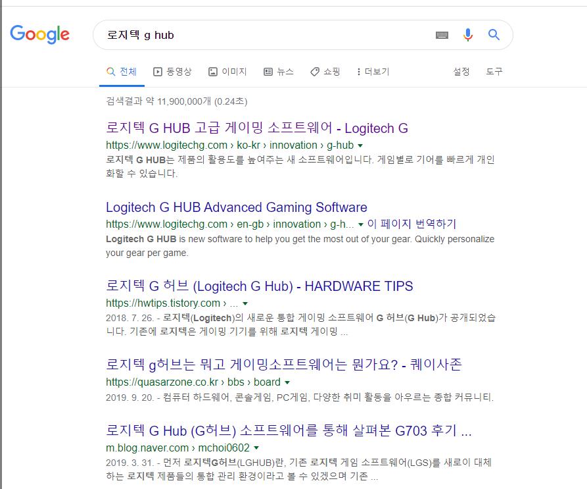
Task: Click the video icon beside 동영상
Action: (x=158, y=72)
